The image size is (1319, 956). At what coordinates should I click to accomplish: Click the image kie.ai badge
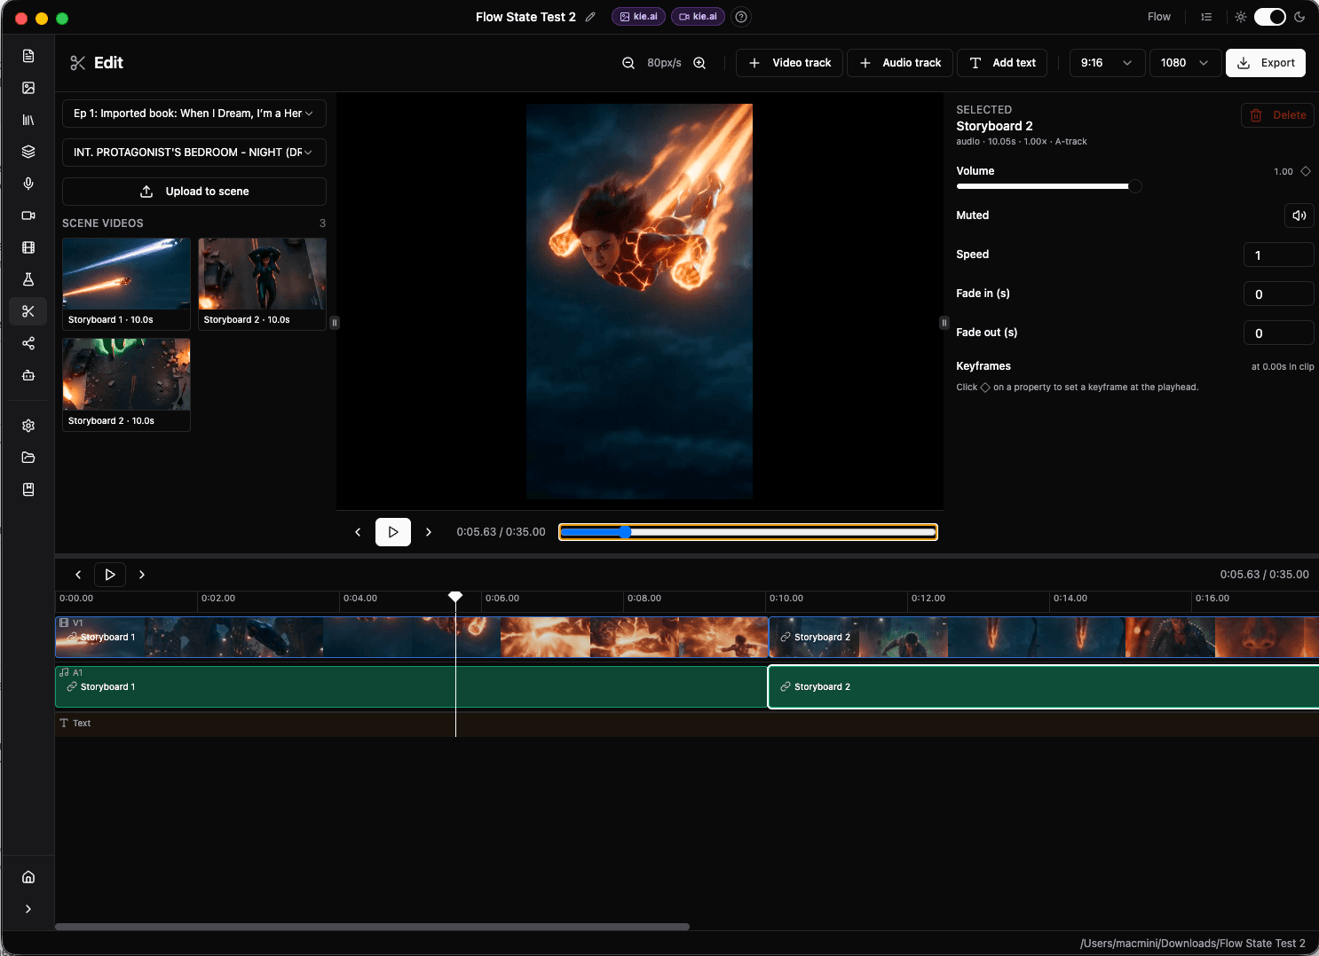[639, 17]
